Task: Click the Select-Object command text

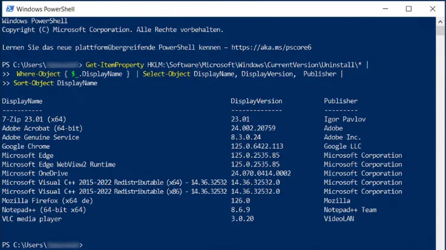Action: [167, 74]
